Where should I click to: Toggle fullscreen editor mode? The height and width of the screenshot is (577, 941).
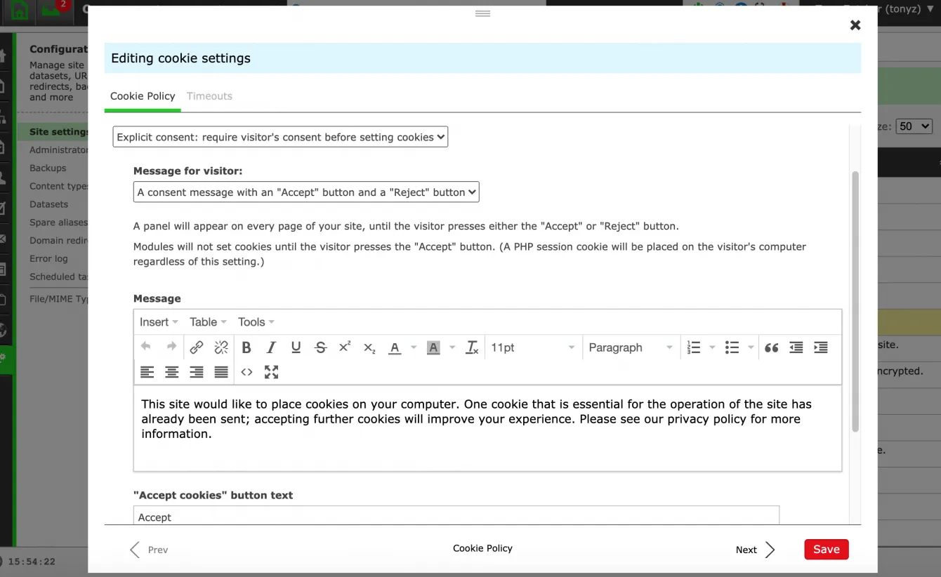coord(271,372)
